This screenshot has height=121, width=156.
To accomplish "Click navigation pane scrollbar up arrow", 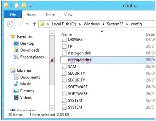I will pos(52,33).
